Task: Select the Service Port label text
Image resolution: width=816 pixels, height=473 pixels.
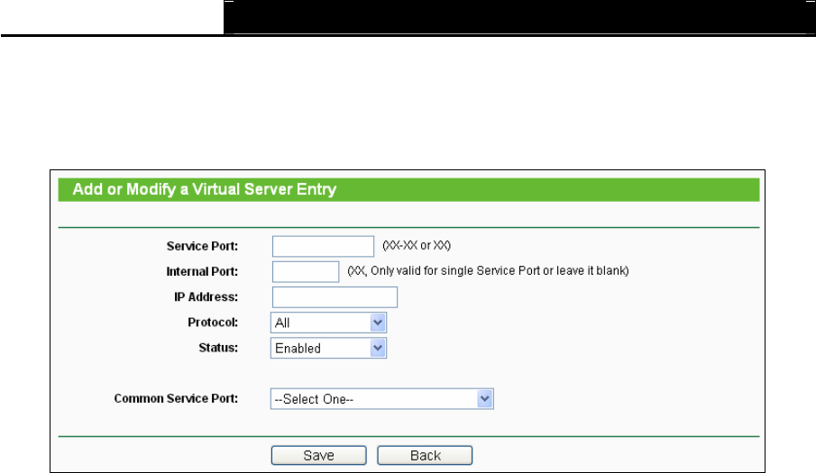Action: point(202,246)
